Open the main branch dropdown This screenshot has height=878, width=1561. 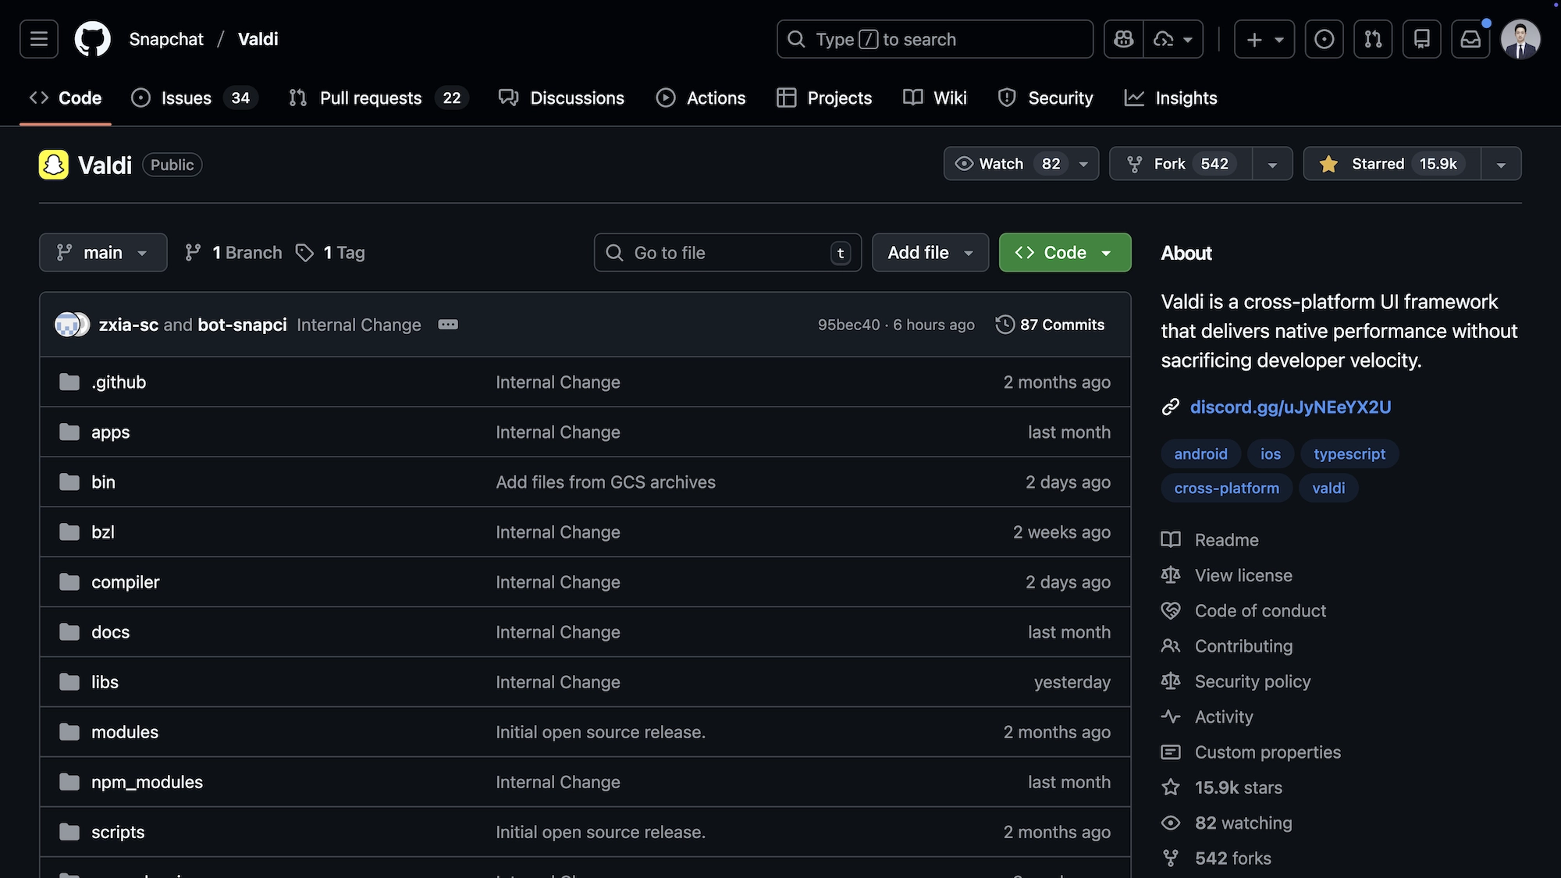click(x=103, y=253)
